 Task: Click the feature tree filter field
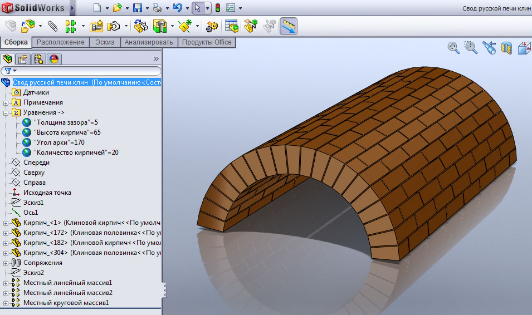click(84, 71)
